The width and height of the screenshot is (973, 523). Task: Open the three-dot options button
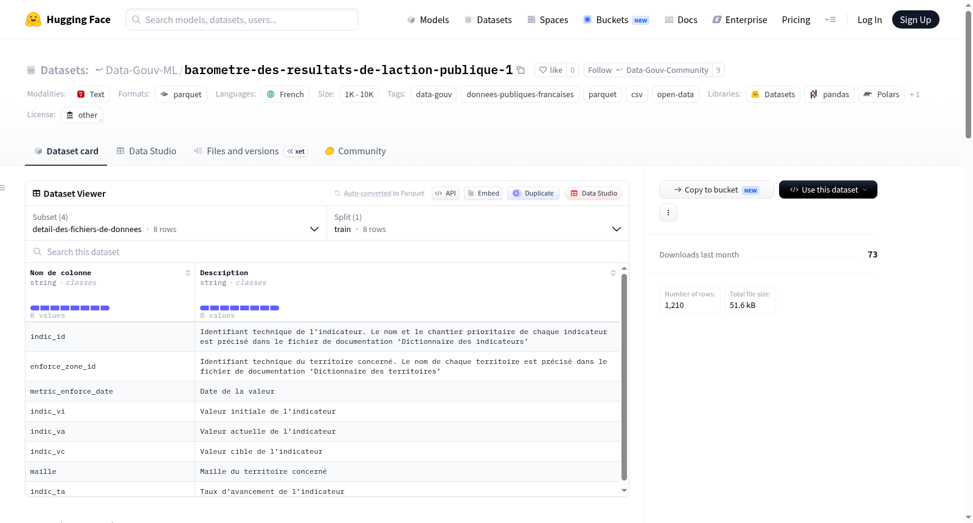(x=668, y=213)
